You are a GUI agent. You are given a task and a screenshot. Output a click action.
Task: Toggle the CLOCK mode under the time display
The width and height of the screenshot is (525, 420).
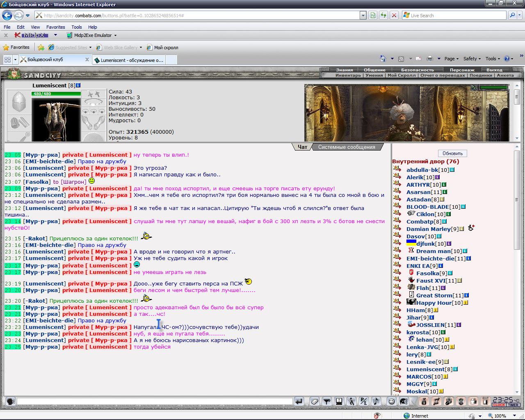pyautogui.click(x=499, y=405)
